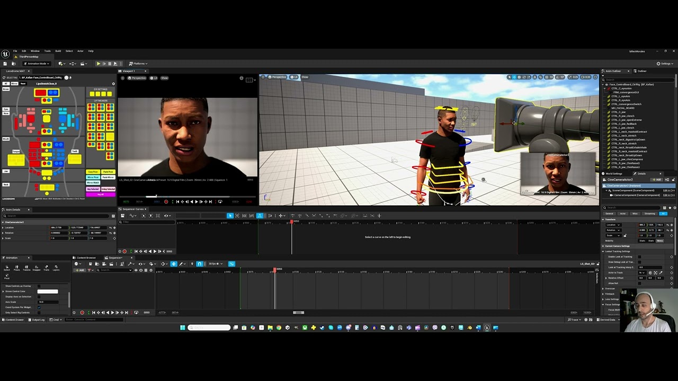Toggle Only Select Rig Controls checkbox
This screenshot has height=381, width=678.
pos(39,313)
